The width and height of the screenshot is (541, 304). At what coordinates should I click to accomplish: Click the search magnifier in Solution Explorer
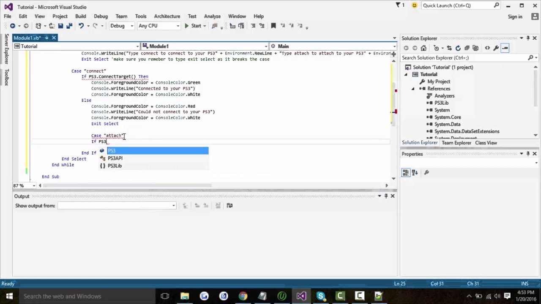coord(531,57)
